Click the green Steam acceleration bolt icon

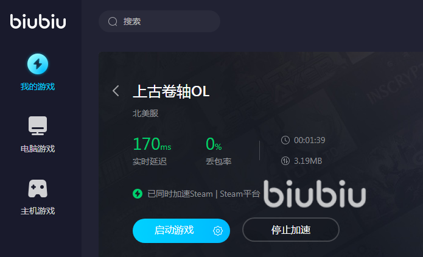(138, 194)
